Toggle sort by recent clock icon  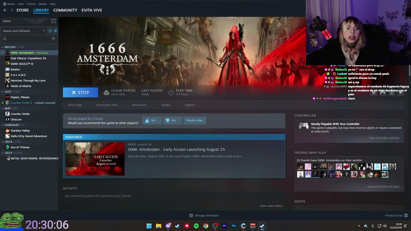pos(50,31)
